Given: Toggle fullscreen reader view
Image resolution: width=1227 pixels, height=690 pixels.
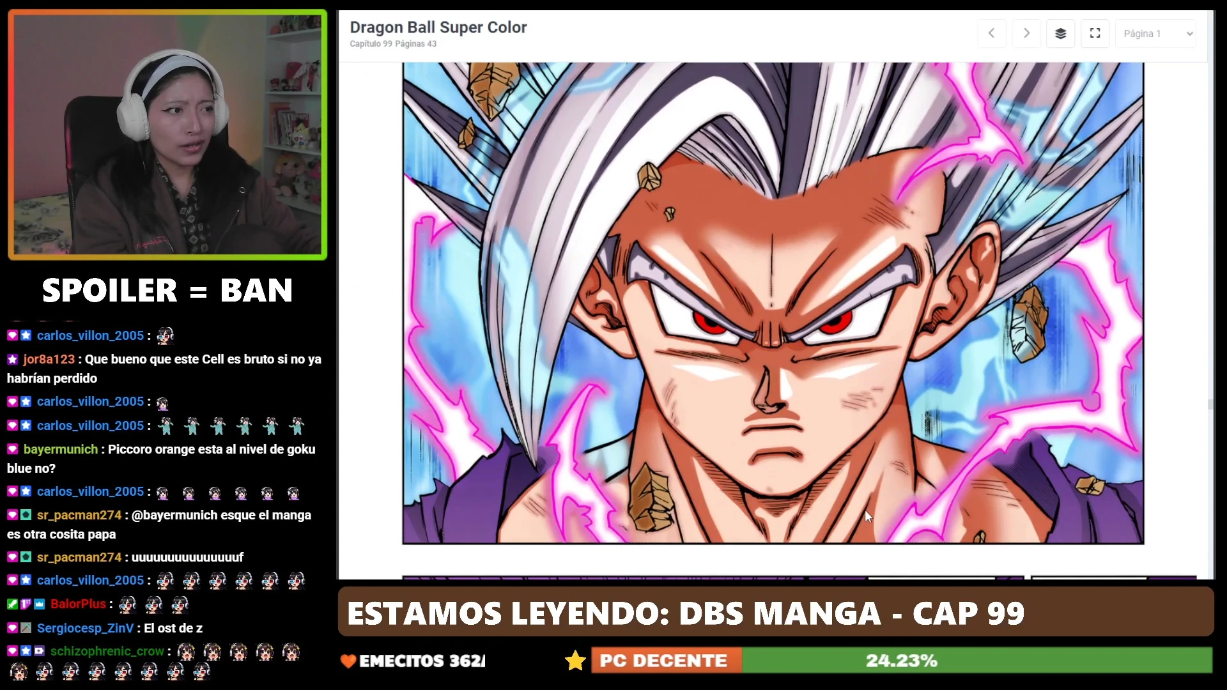Looking at the screenshot, I should (x=1095, y=33).
